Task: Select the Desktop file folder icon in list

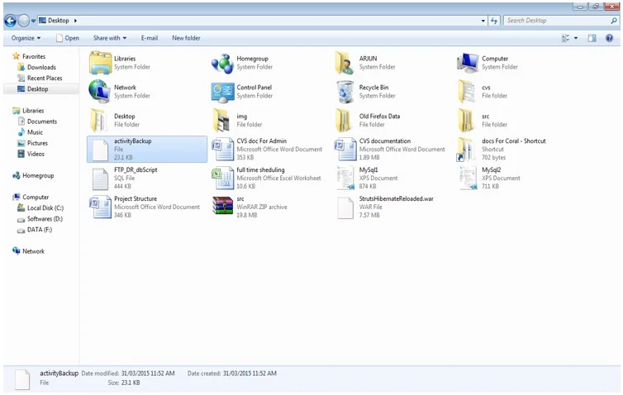Action: pyautogui.click(x=99, y=121)
